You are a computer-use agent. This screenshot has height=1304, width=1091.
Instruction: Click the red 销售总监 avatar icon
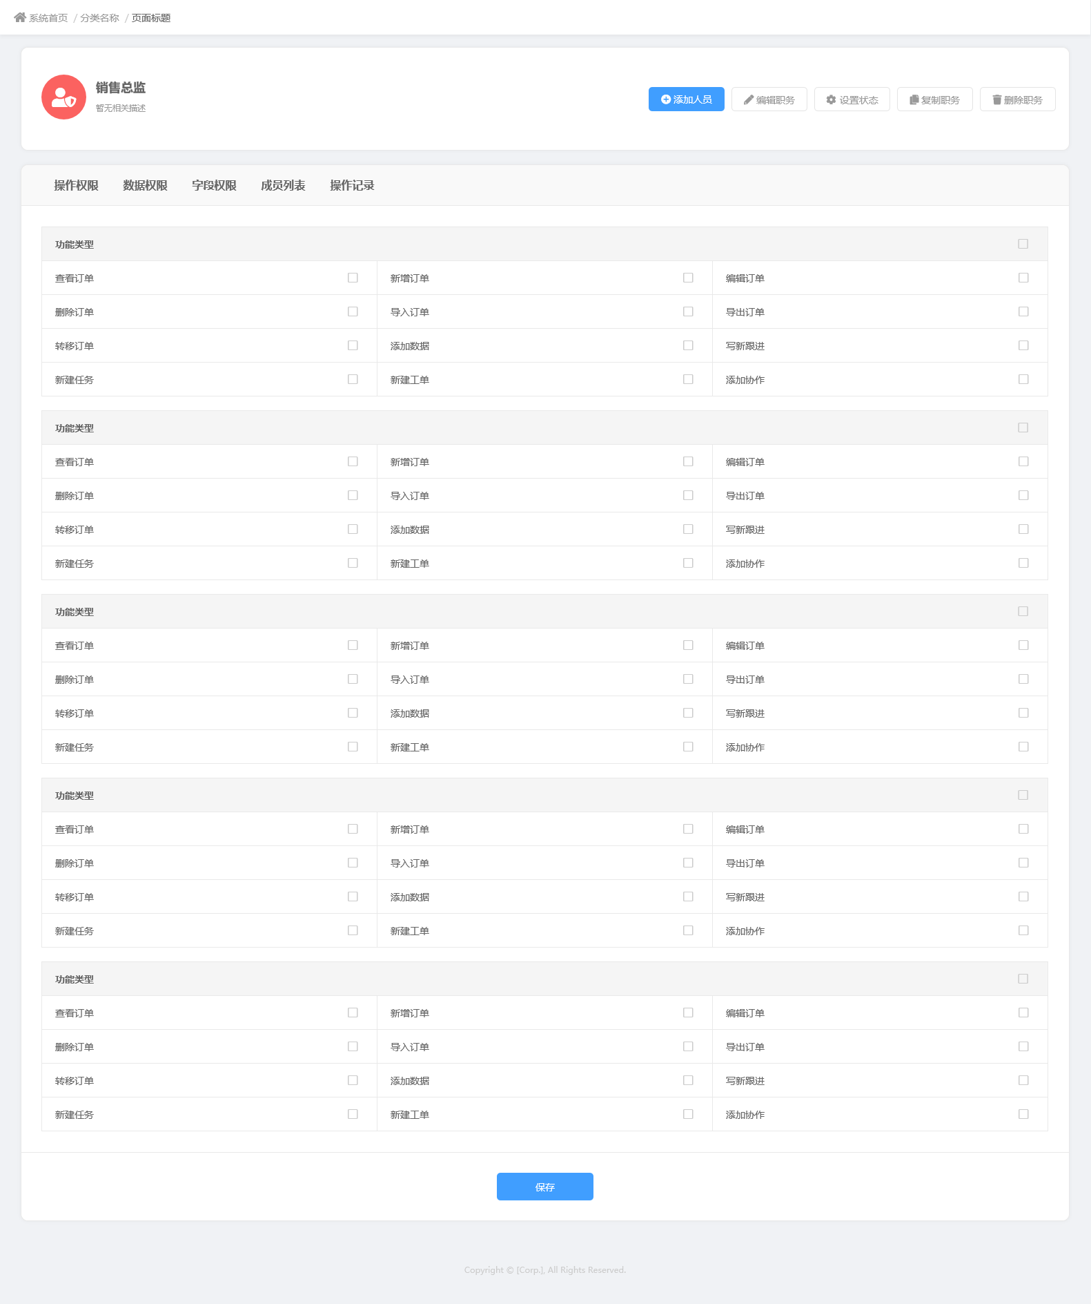click(x=63, y=97)
